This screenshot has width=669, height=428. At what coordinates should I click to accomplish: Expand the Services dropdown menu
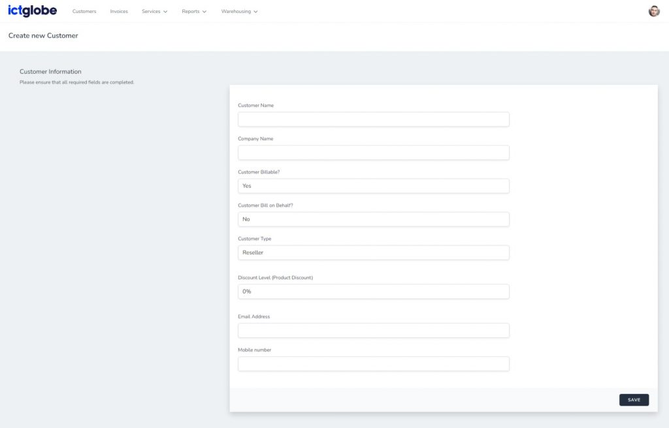click(x=154, y=12)
